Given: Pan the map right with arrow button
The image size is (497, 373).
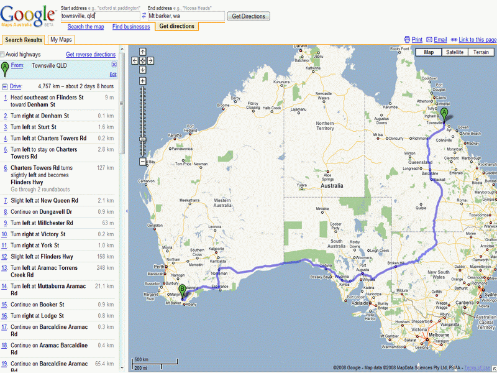Looking at the screenshot, I should 152,61.
